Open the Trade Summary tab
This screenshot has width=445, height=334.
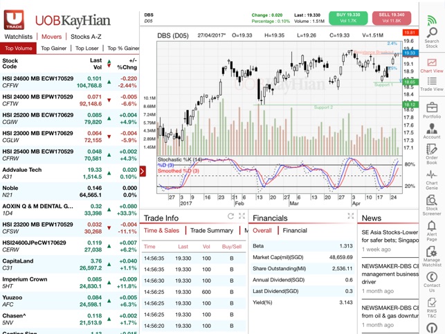pyautogui.click(x=212, y=231)
